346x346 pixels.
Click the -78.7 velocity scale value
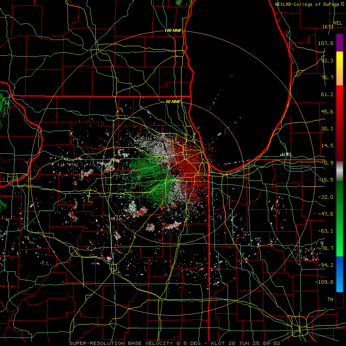(326, 248)
